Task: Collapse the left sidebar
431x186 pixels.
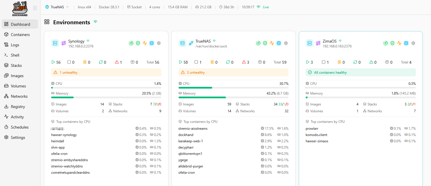Action: click(x=35, y=8)
